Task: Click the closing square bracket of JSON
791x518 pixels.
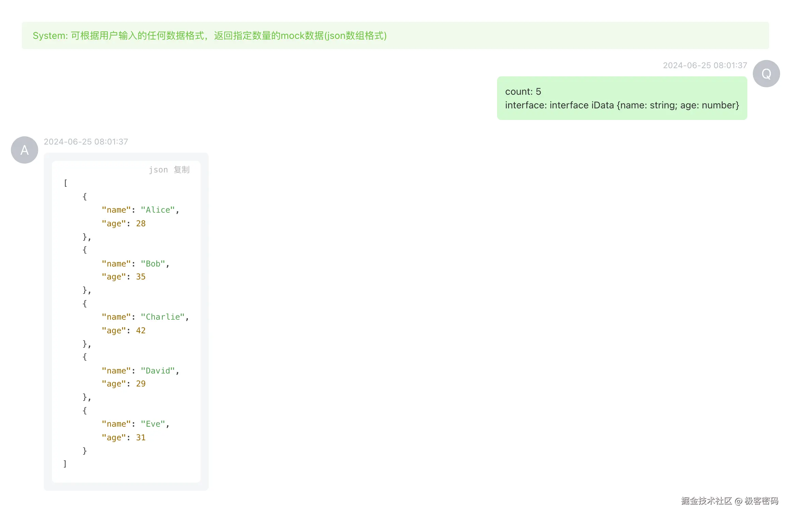Action: [65, 464]
